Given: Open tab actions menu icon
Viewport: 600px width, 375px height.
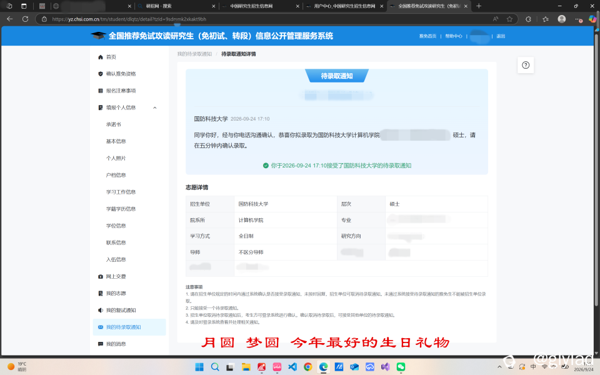Looking at the screenshot, I should (x=24, y=6).
